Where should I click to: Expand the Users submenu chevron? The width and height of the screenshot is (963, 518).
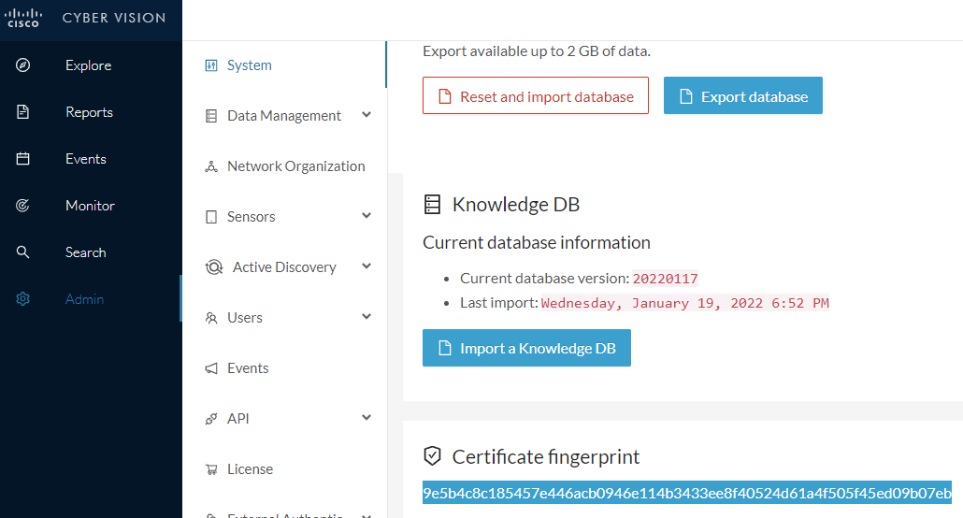[x=367, y=316]
